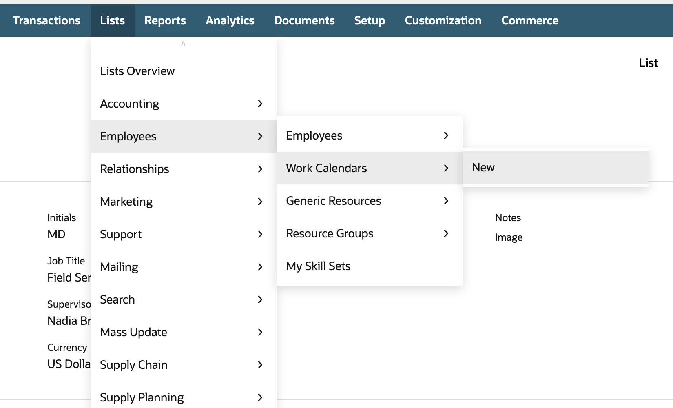This screenshot has width=673, height=408.
Task: Select the Support menu item
Action: (184, 234)
